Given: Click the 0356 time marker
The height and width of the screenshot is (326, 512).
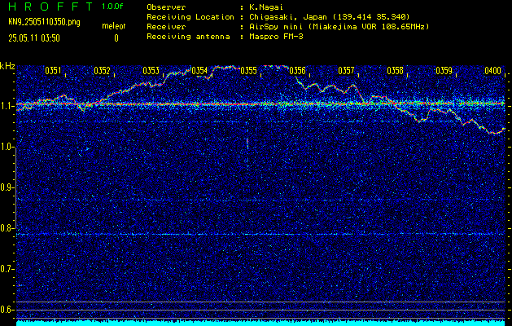Looking at the screenshot, I should 297,71.
